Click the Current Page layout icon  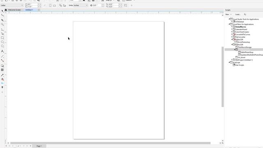click(x=65, y=5)
